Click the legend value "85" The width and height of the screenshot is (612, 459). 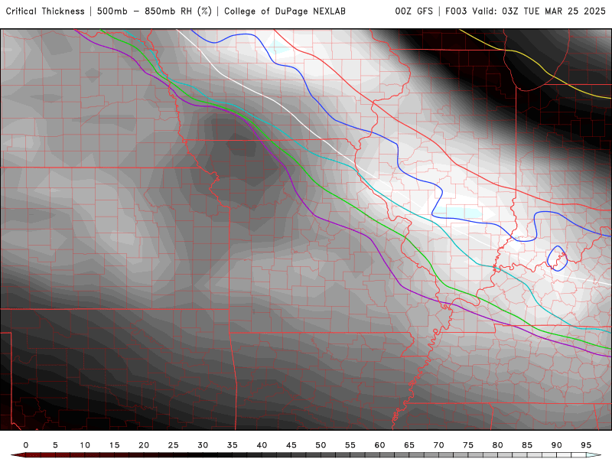point(527,445)
